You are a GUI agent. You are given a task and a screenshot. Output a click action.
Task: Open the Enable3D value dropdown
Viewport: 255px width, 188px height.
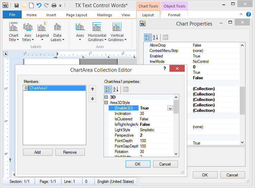[170, 108]
